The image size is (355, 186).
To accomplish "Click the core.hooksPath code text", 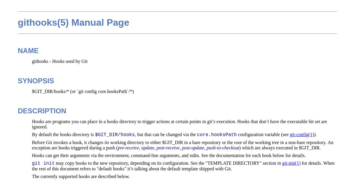I will [x=217, y=135].
